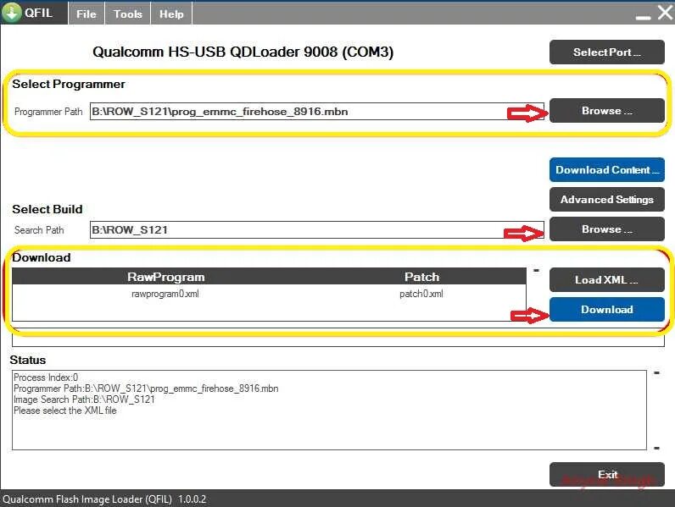Image resolution: width=675 pixels, height=507 pixels.
Task: Click the Patch column header
Action: (422, 277)
